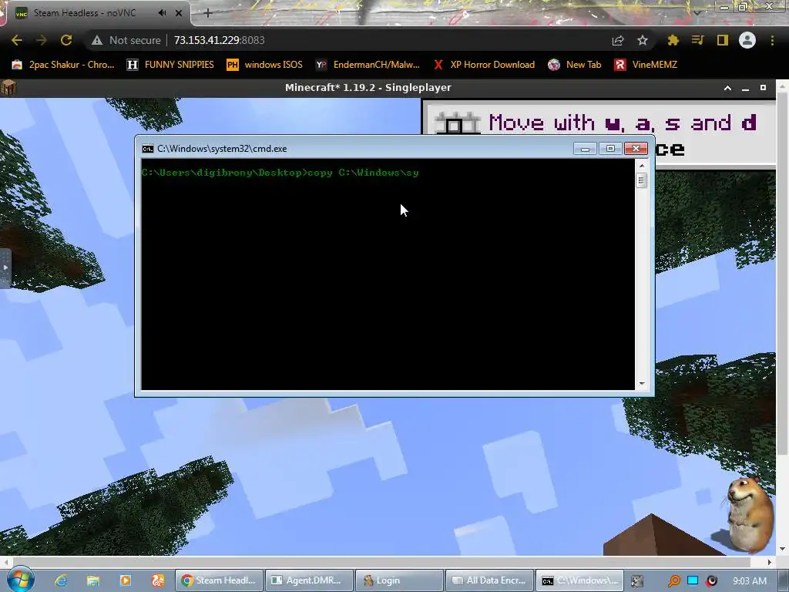The width and height of the screenshot is (789, 592).
Task: Click the Minecraft title bar up-chevron
Action: [727, 88]
